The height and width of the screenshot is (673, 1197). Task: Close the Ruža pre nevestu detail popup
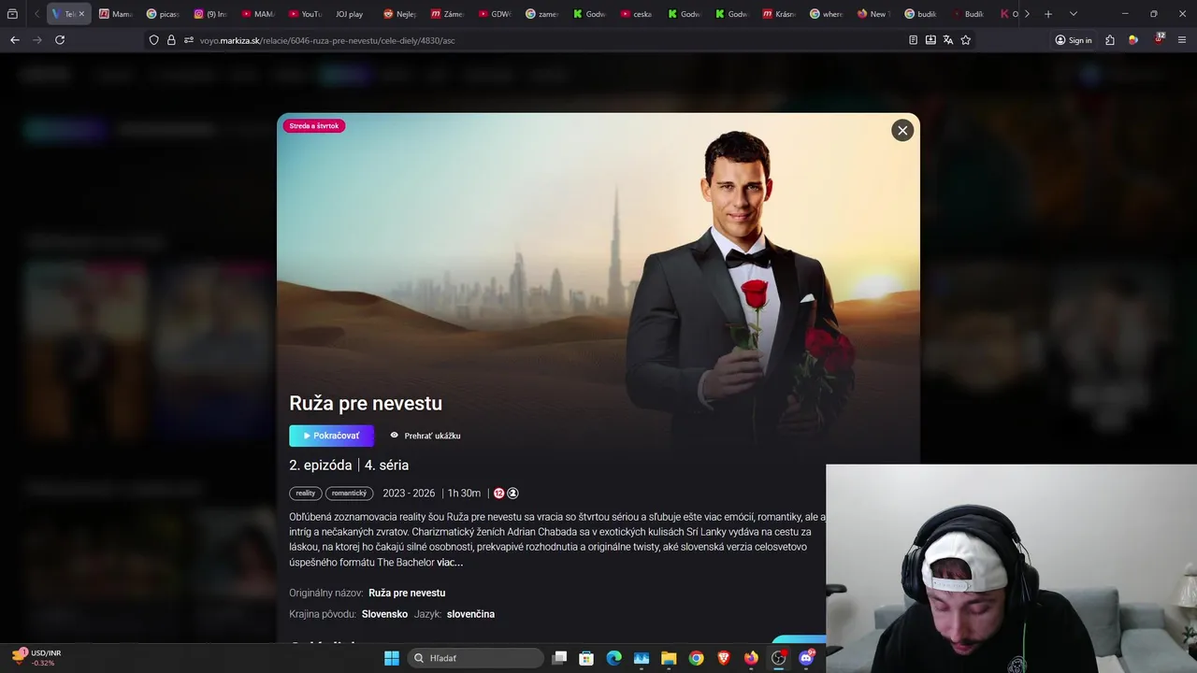(x=902, y=131)
